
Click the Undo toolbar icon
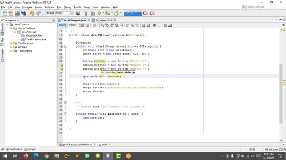pos(32,13)
